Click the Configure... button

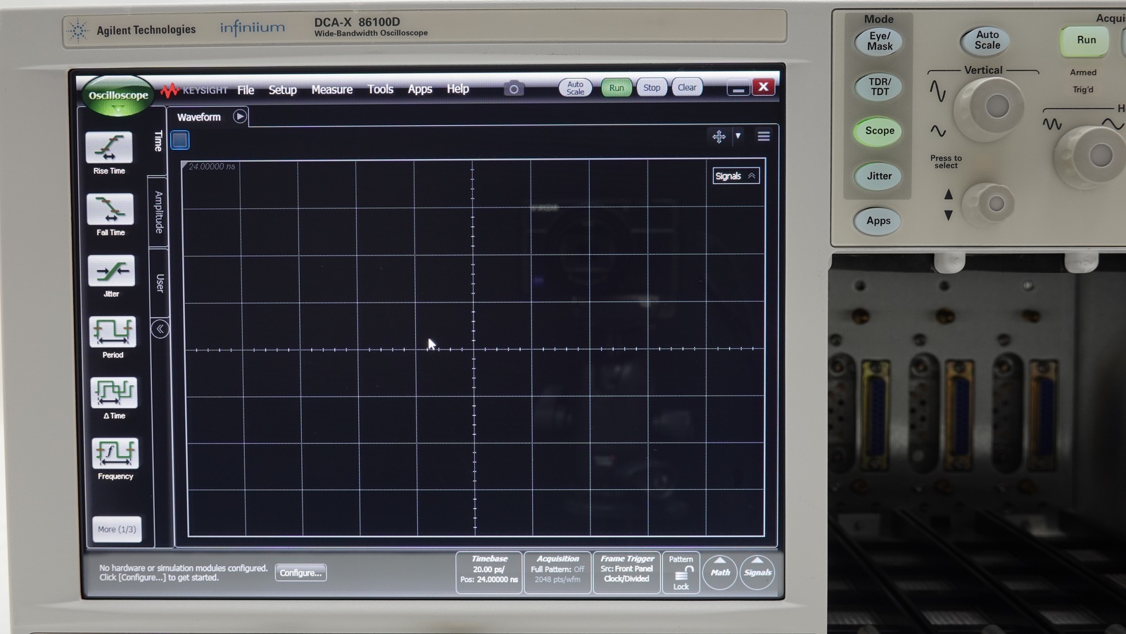pyautogui.click(x=301, y=573)
